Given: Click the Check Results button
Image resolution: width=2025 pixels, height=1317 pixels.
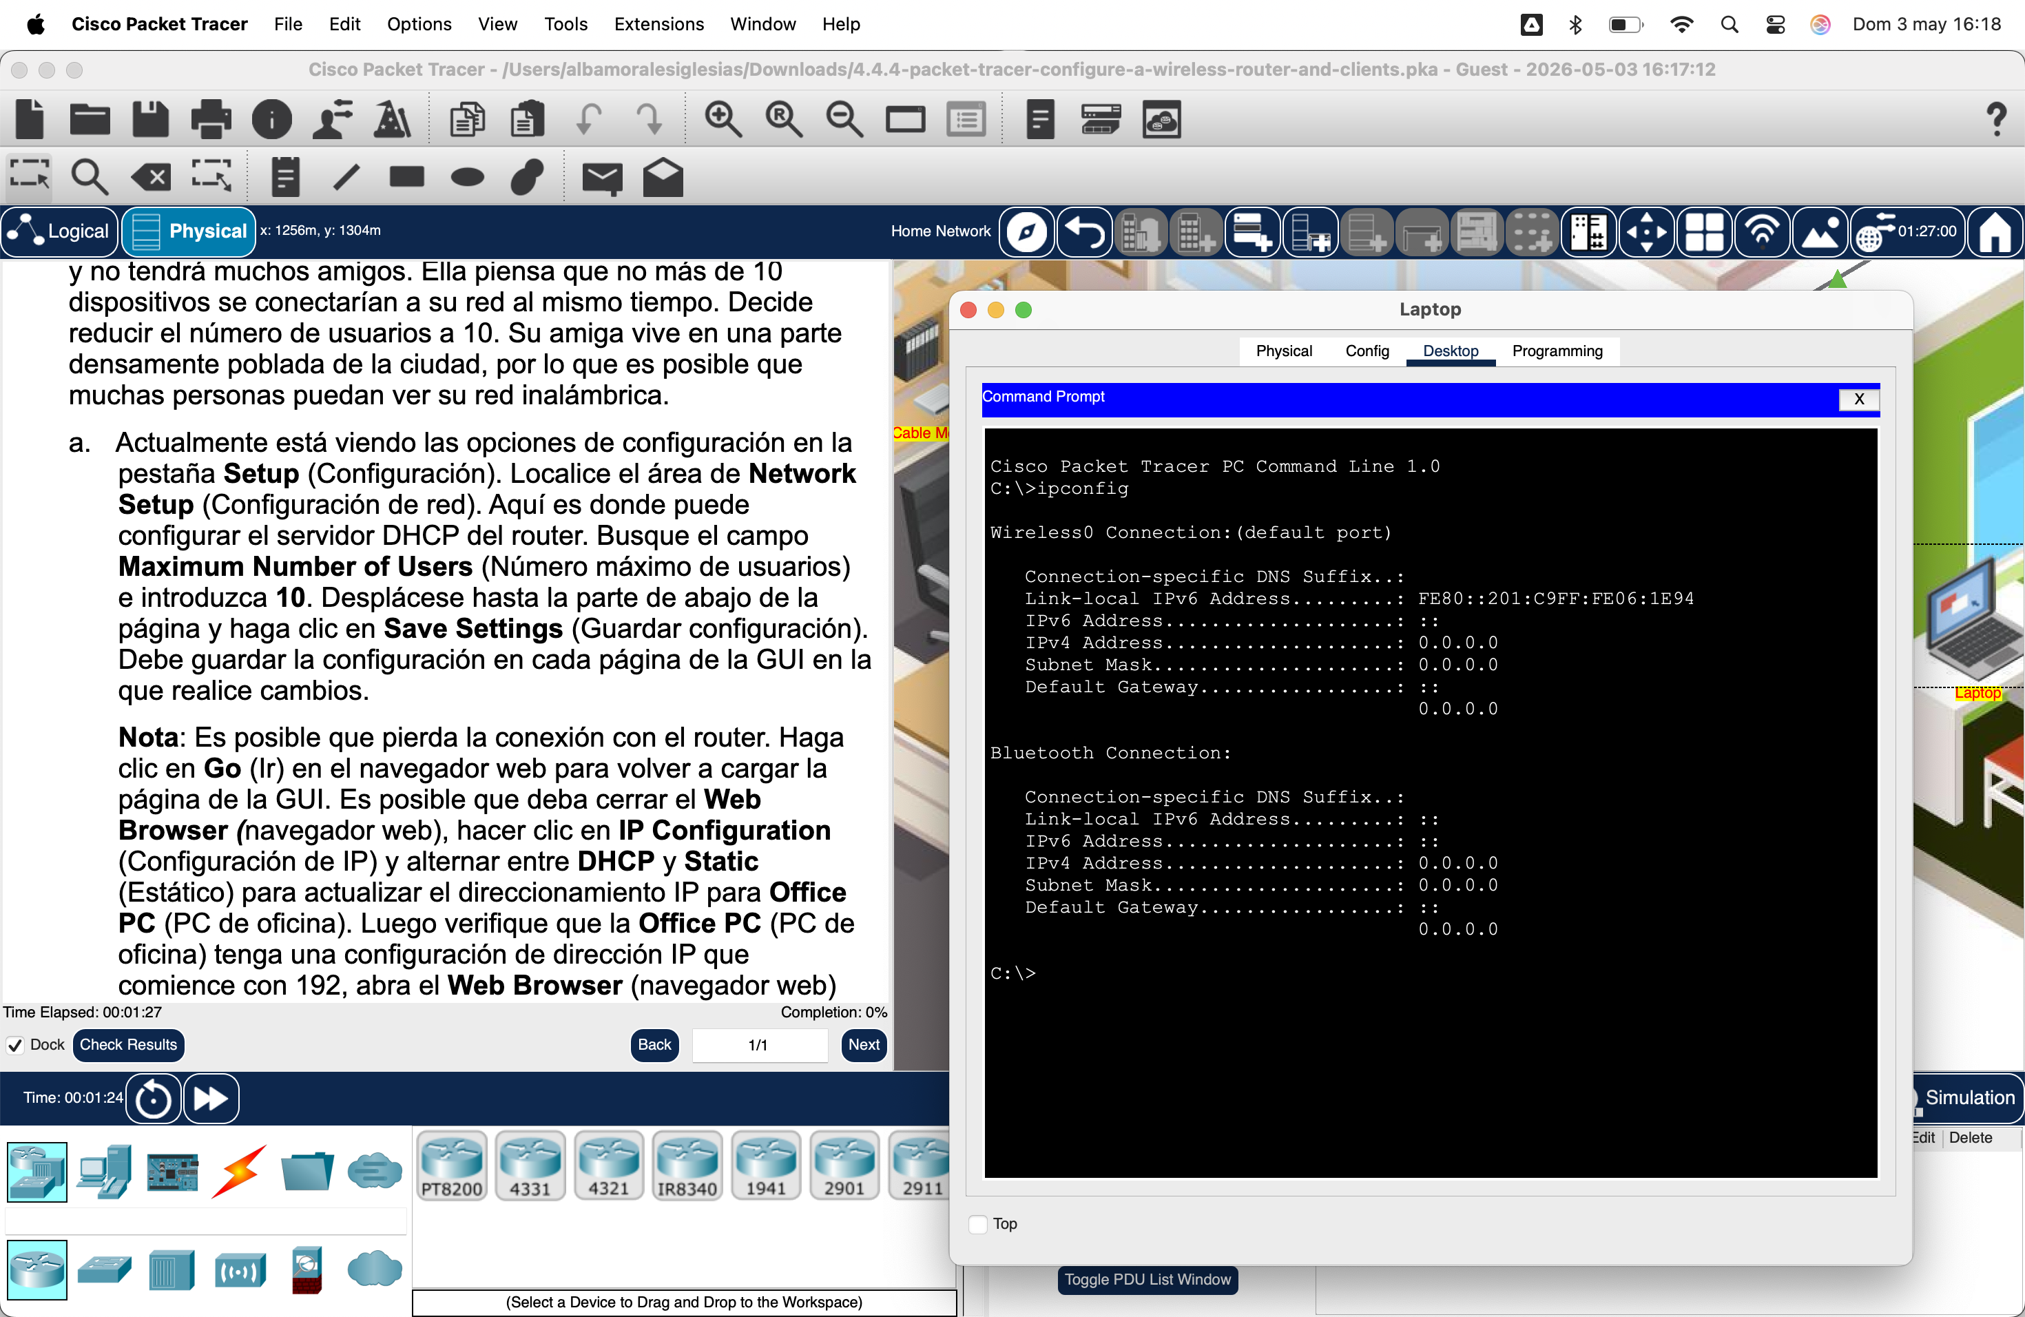Looking at the screenshot, I should point(129,1045).
